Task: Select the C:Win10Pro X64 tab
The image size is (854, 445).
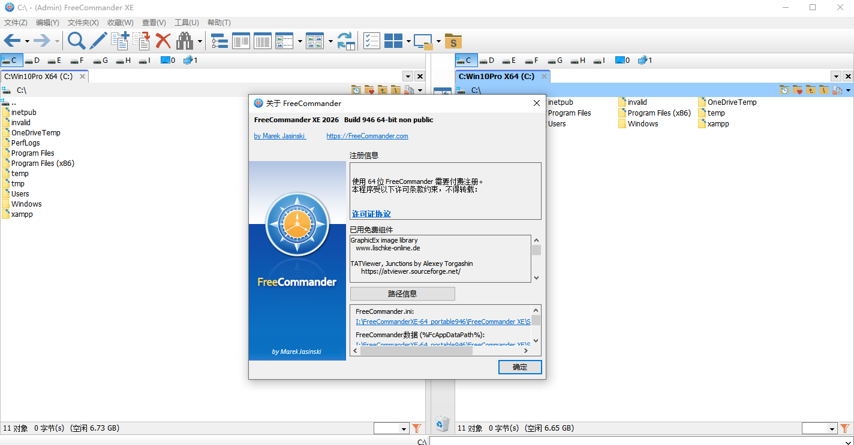Action: pos(39,76)
